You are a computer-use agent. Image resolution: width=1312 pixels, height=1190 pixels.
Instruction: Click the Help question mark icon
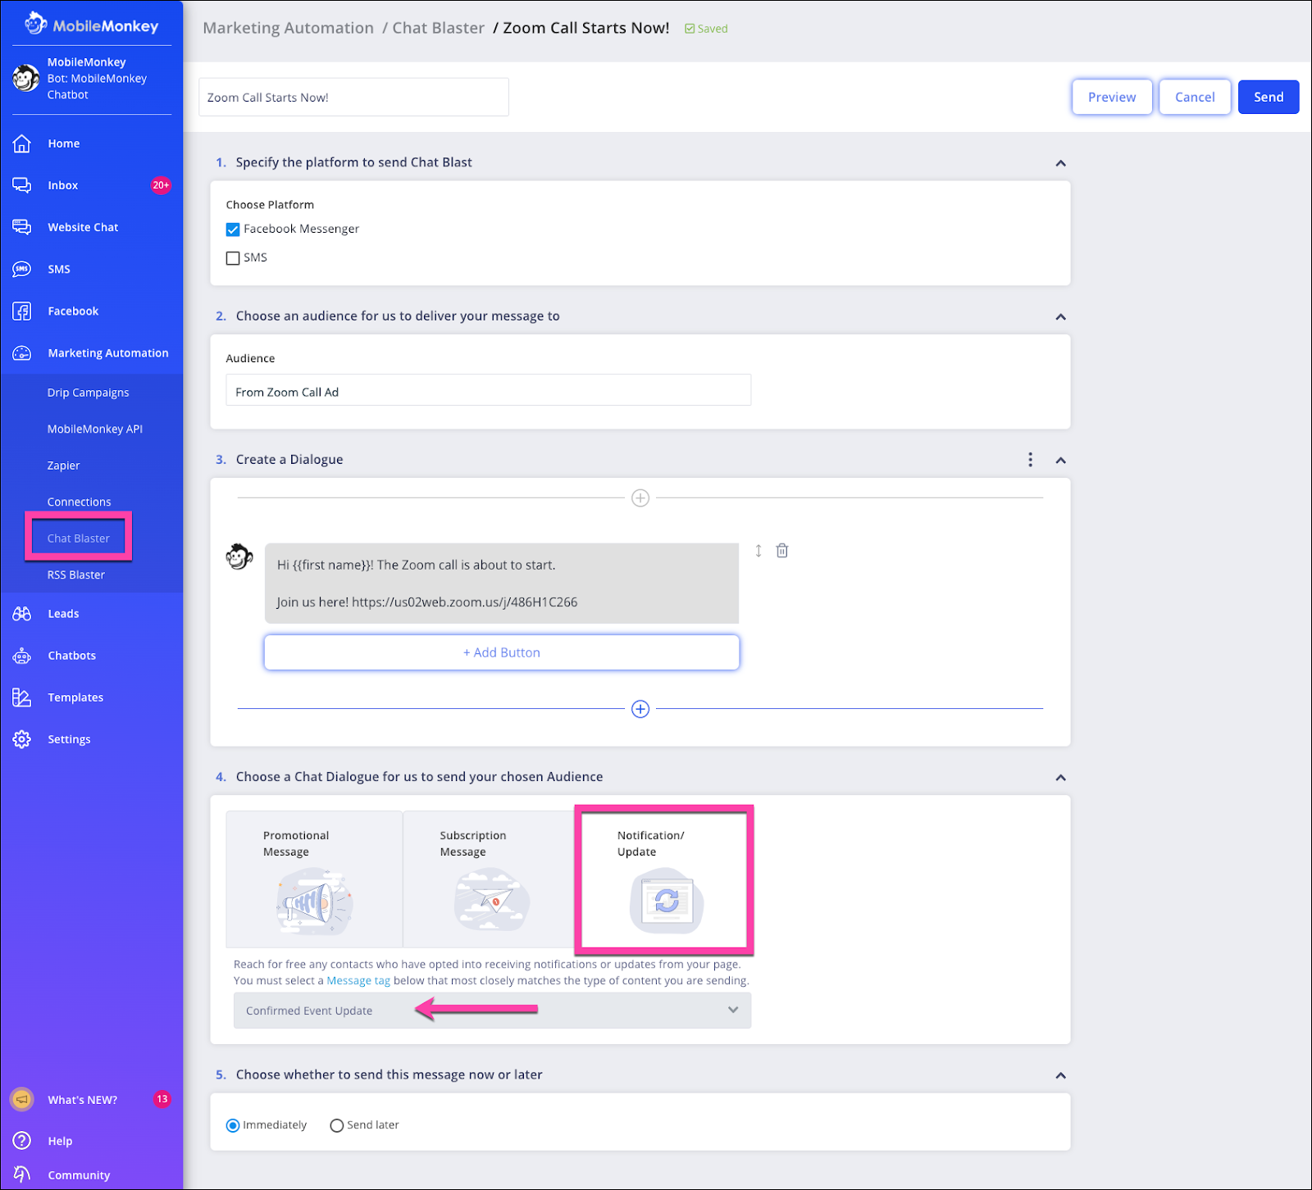(22, 1140)
